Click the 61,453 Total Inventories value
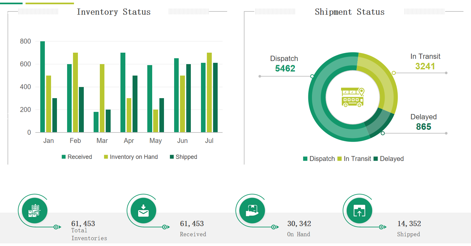 [x=83, y=224]
